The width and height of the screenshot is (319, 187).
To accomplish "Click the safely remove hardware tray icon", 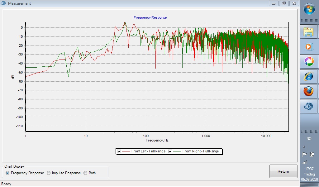I will pos(312,155).
